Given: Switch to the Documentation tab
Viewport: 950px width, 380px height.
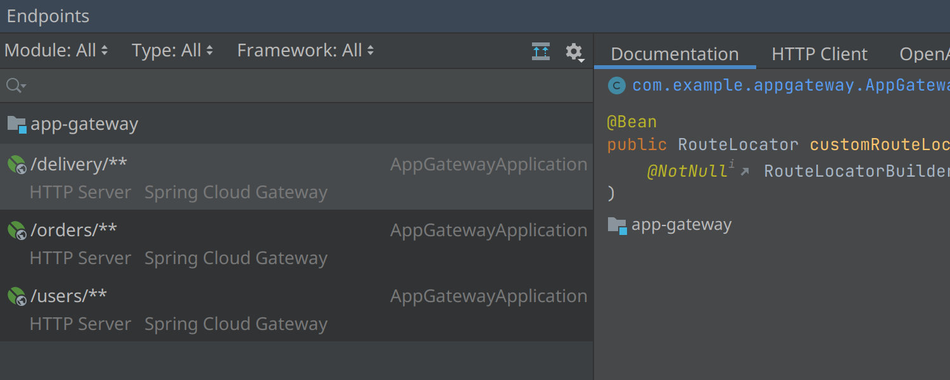Looking at the screenshot, I should (x=674, y=54).
